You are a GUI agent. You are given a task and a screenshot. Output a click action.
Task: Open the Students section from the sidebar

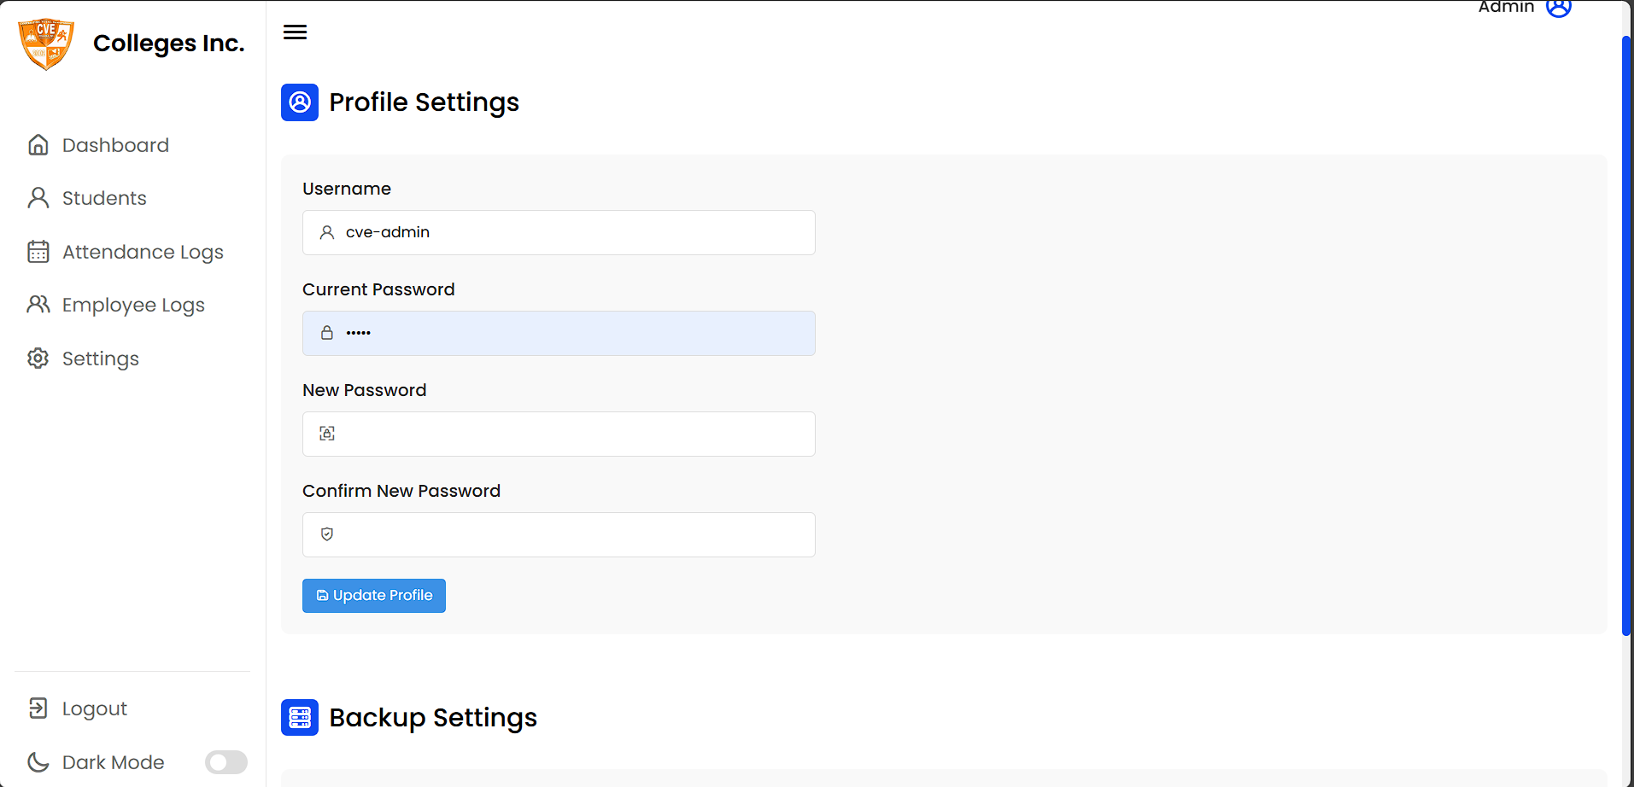103,197
